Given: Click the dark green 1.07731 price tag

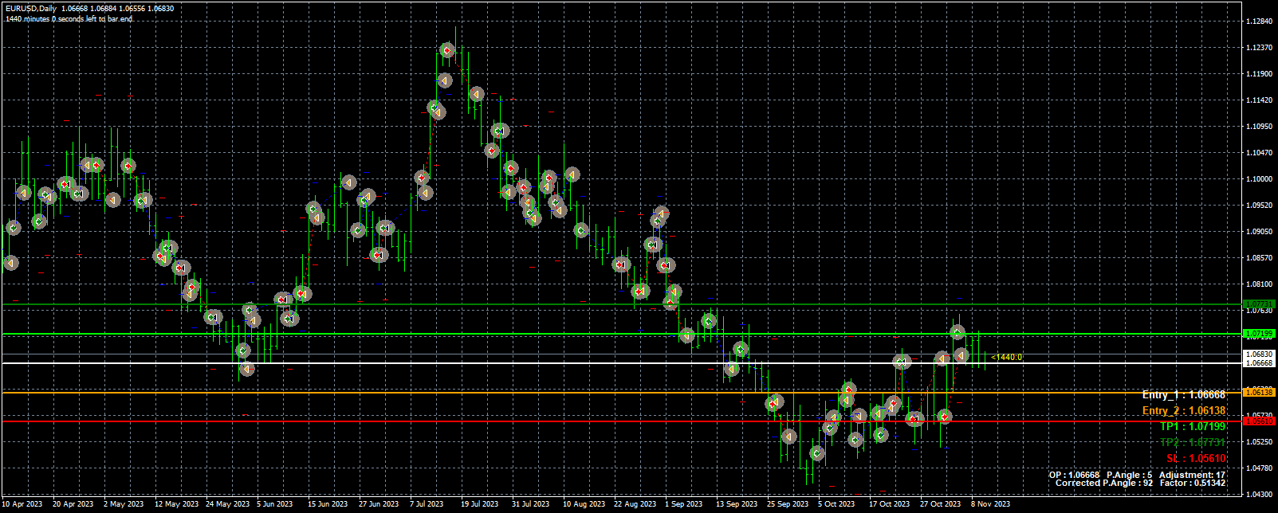Looking at the screenshot, I should [x=1259, y=304].
